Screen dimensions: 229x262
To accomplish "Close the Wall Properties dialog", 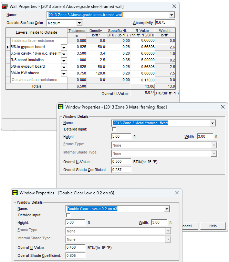I will pyautogui.click(x=174, y=6).
